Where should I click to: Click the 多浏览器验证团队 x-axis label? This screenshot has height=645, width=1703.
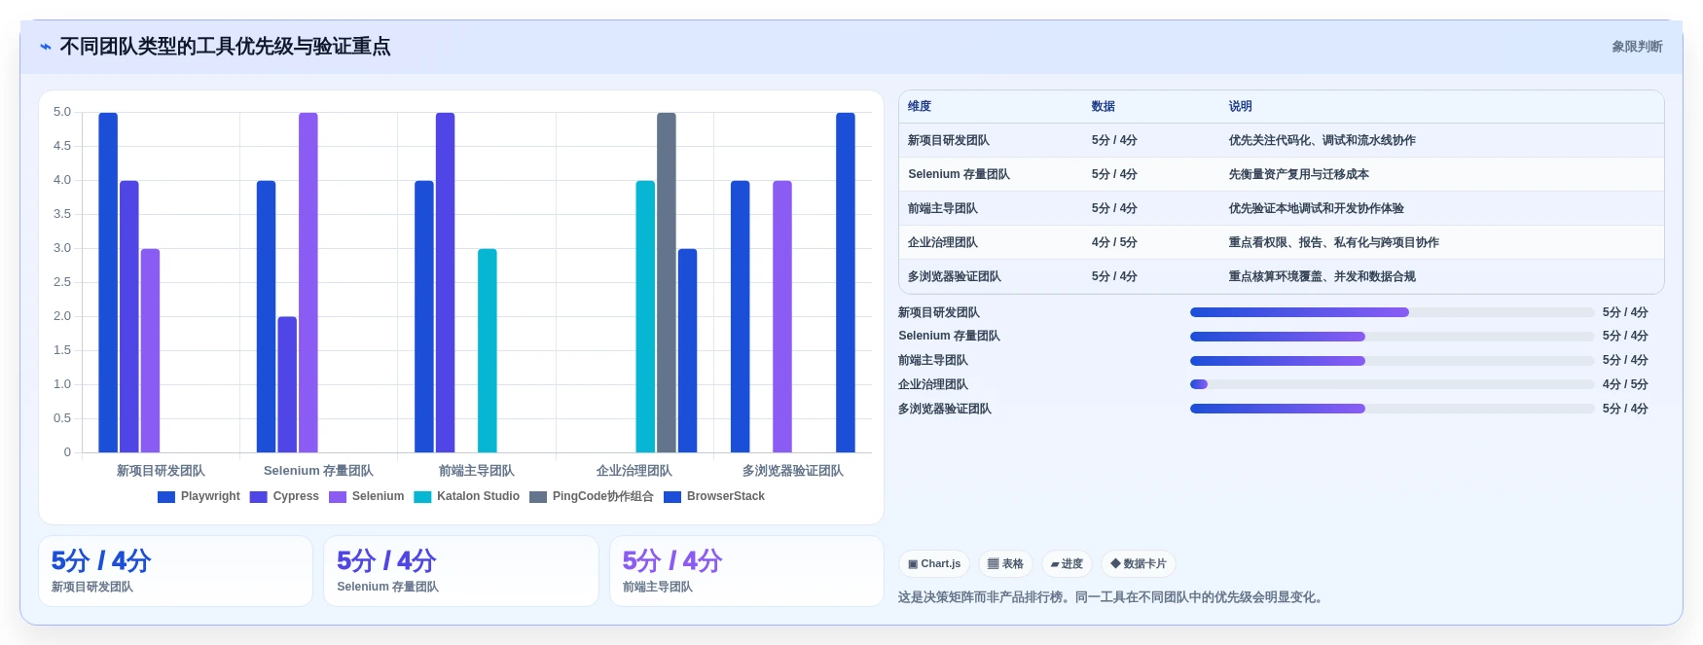click(x=793, y=471)
